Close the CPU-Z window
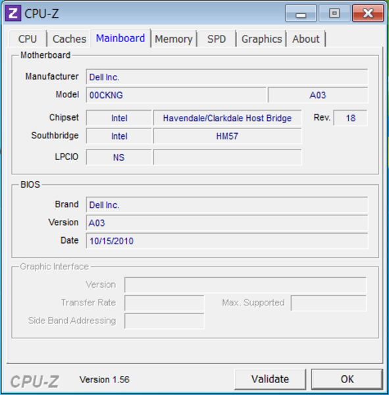389x395 pixels. [x=368, y=13]
